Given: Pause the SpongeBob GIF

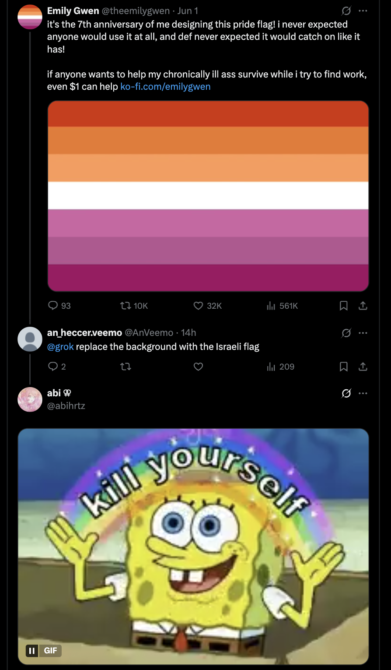Looking at the screenshot, I should 31,651.
